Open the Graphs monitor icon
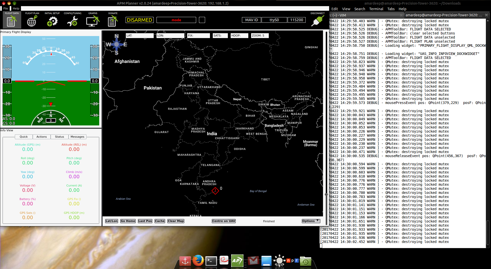 (x=93, y=21)
